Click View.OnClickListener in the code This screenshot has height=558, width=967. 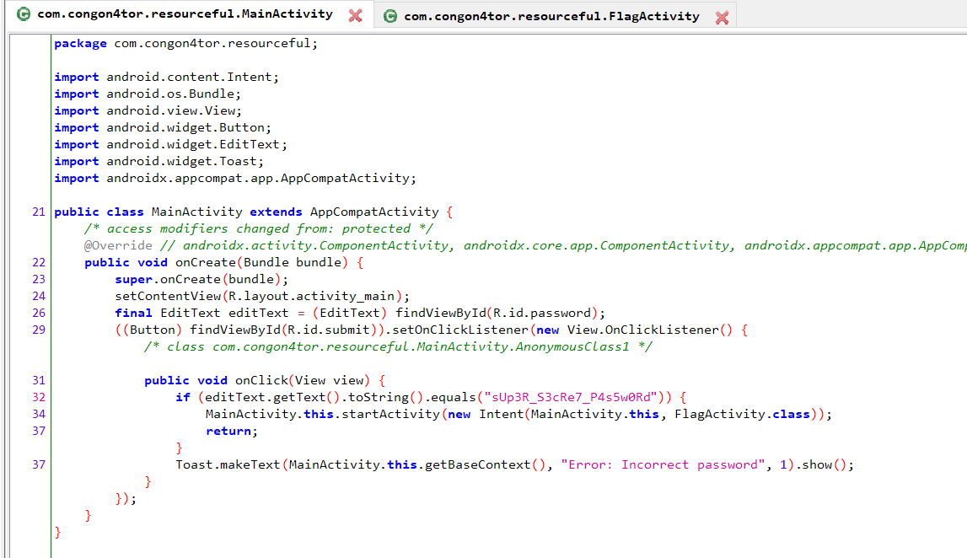pos(643,330)
